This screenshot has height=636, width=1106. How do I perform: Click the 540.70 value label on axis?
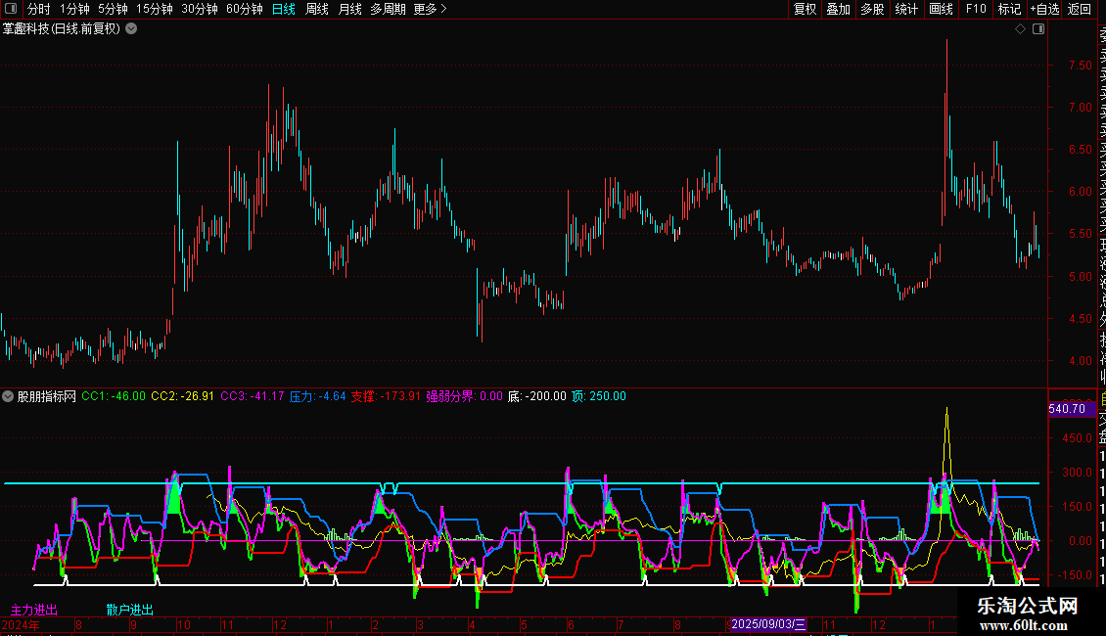pyautogui.click(x=1065, y=408)
